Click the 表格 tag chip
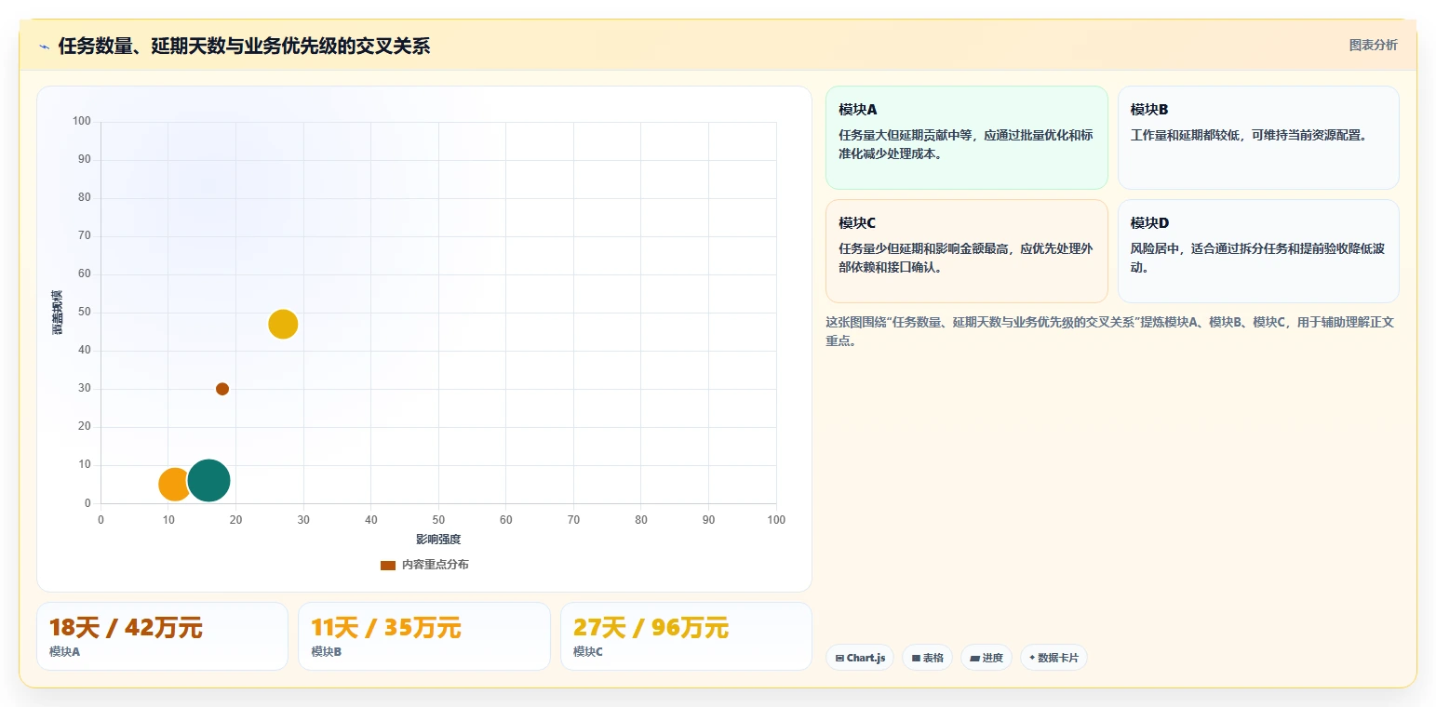1436x707 pixels. (927, 658)
